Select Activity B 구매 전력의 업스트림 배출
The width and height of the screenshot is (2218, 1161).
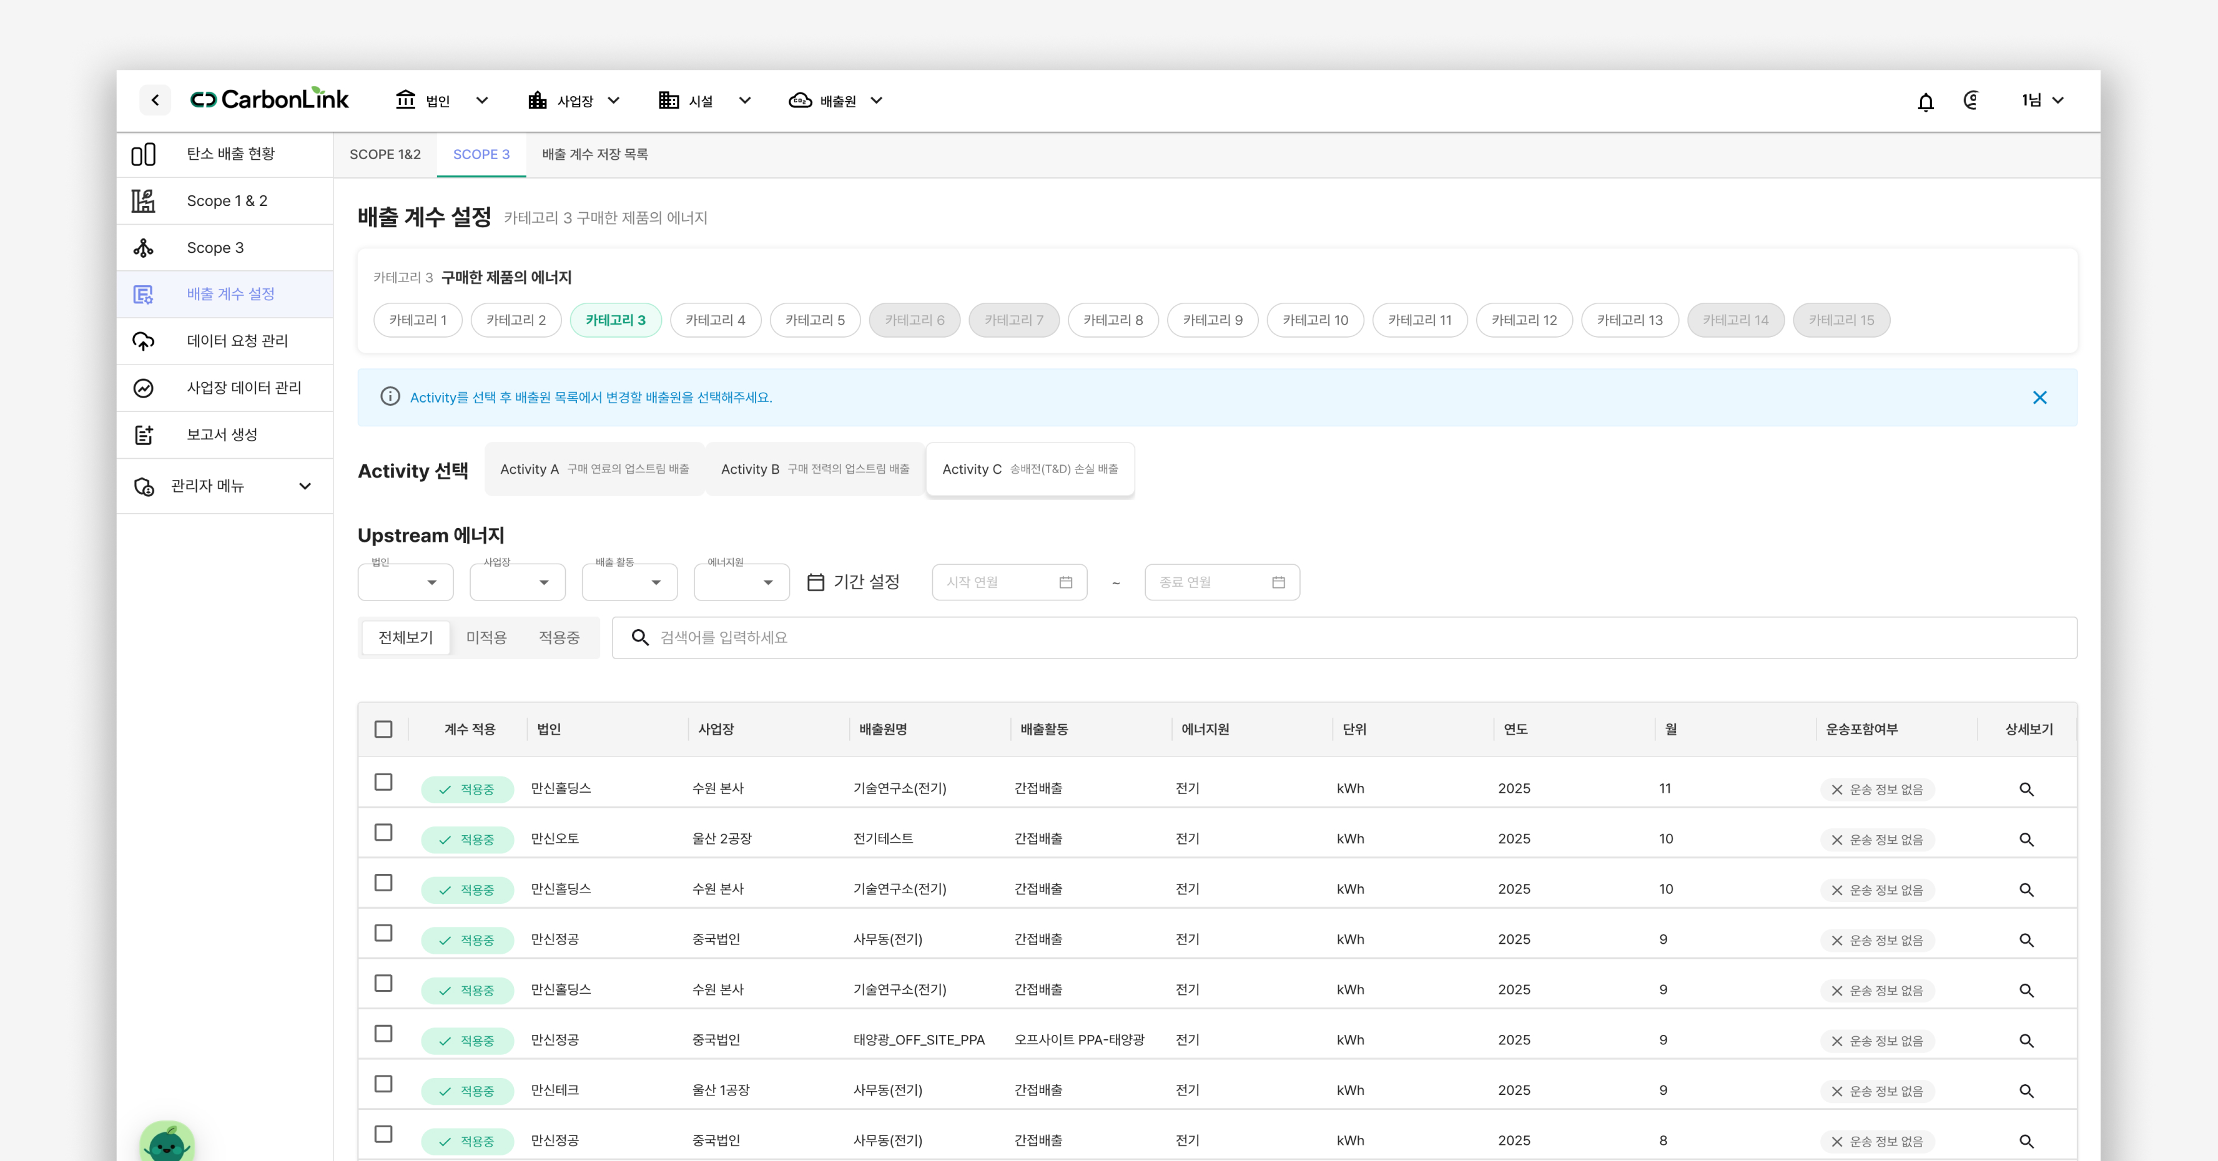(x=816, y=469)
